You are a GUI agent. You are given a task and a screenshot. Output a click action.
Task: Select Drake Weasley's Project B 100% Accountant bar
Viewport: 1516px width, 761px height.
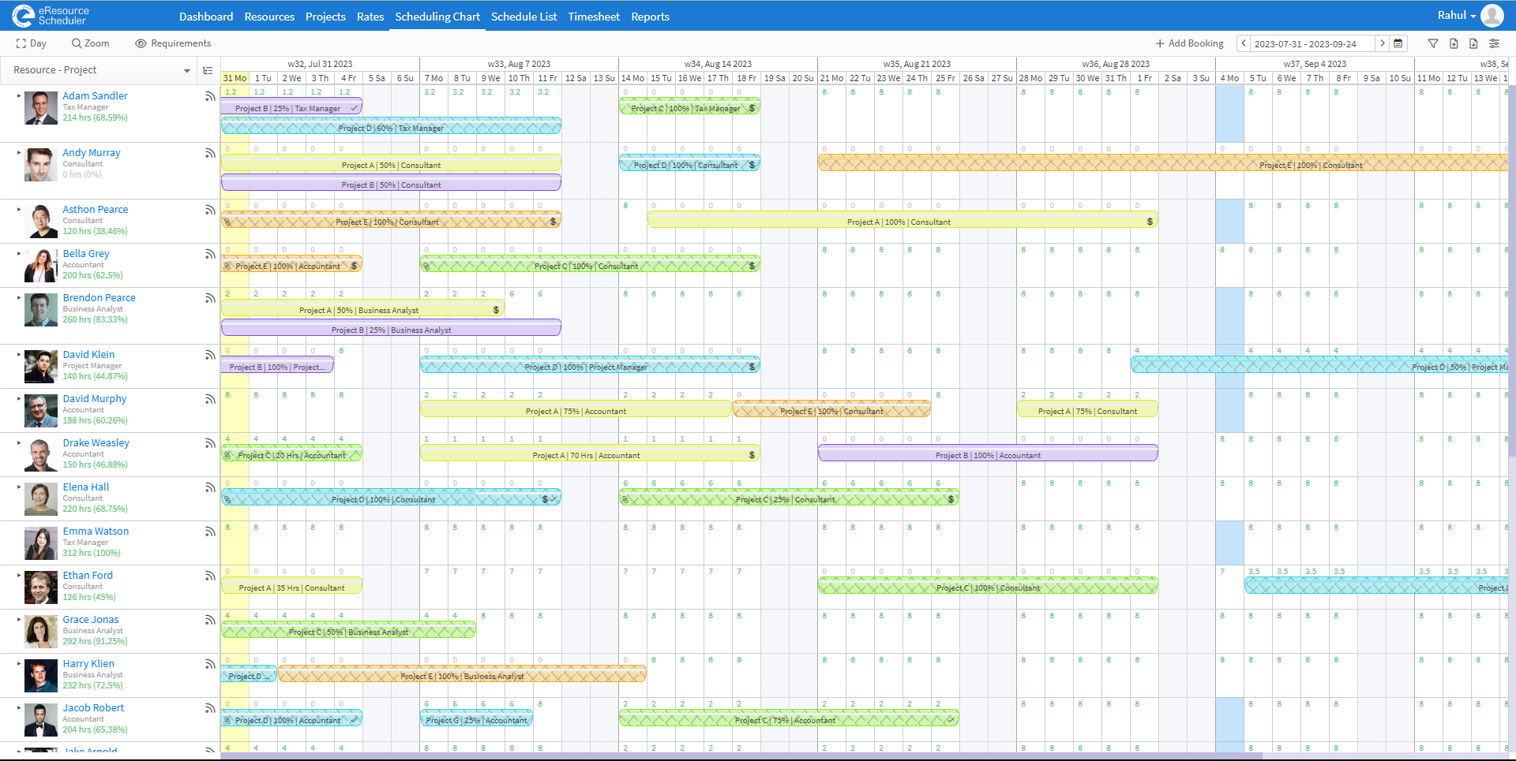988,453
